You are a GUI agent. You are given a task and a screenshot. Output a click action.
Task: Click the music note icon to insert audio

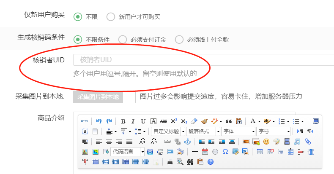[297, 142]
